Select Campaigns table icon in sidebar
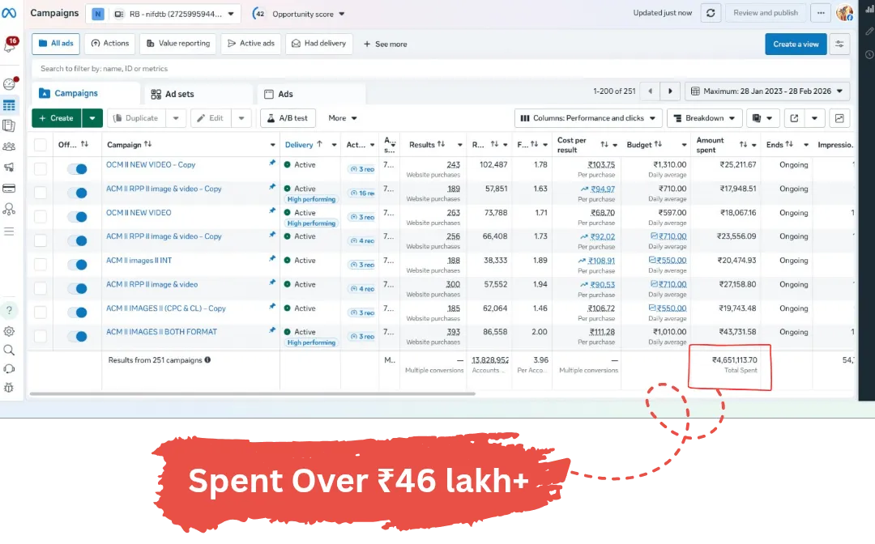This screenshot has height=544, width=875. point(9,105)
